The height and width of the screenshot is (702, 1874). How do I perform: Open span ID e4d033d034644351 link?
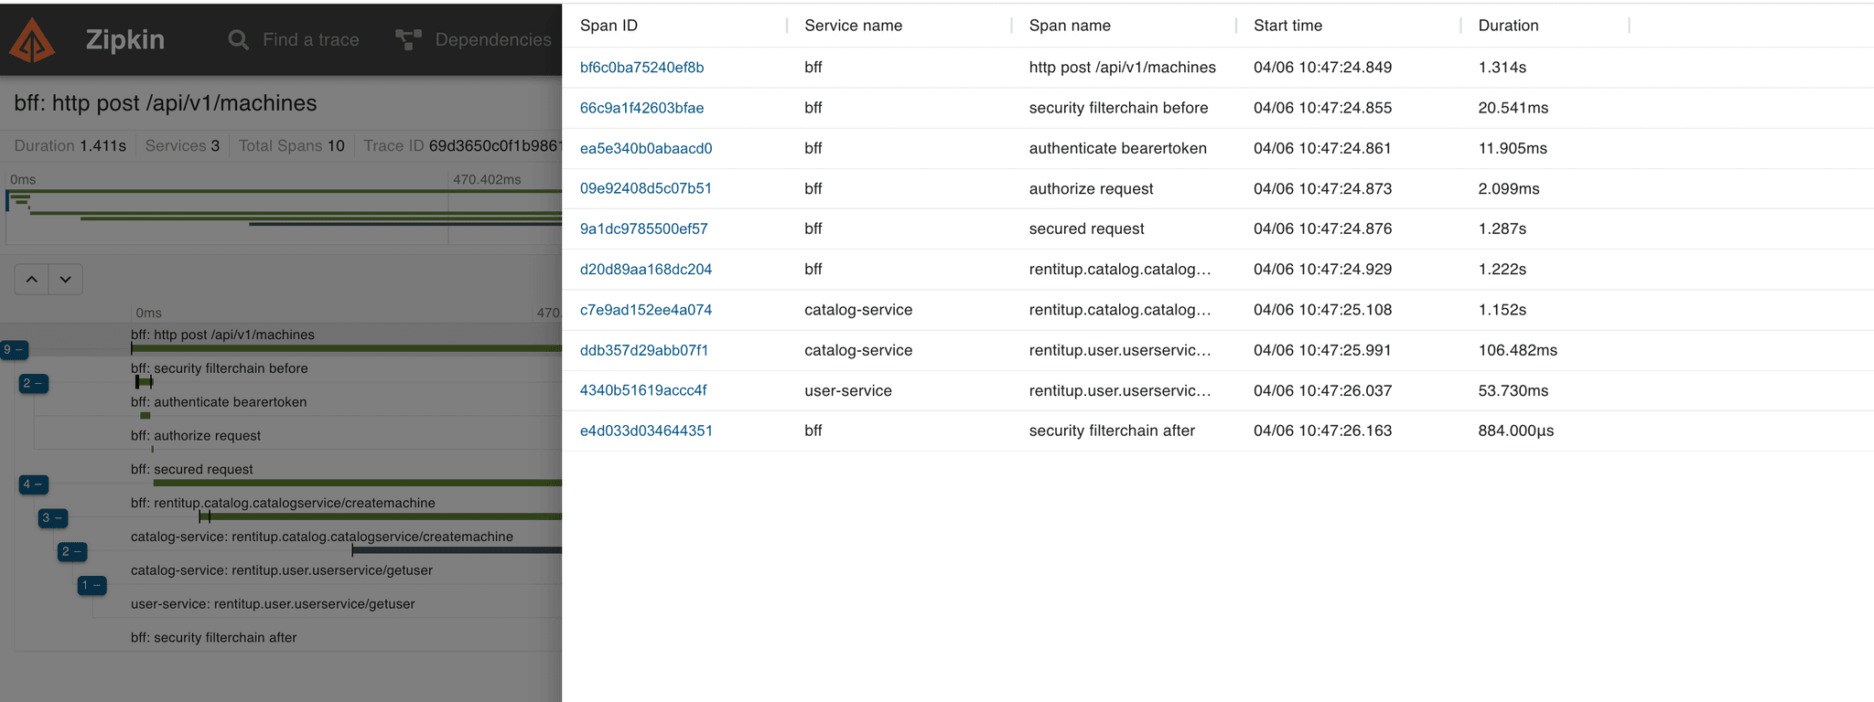[x=646, y=431]
